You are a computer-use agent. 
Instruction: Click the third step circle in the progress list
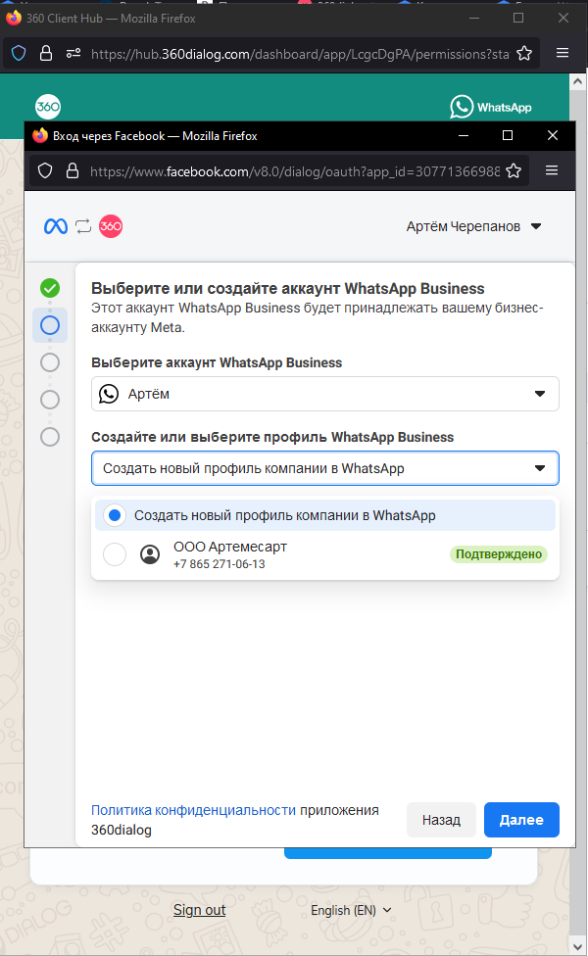(x=50, y=362)
